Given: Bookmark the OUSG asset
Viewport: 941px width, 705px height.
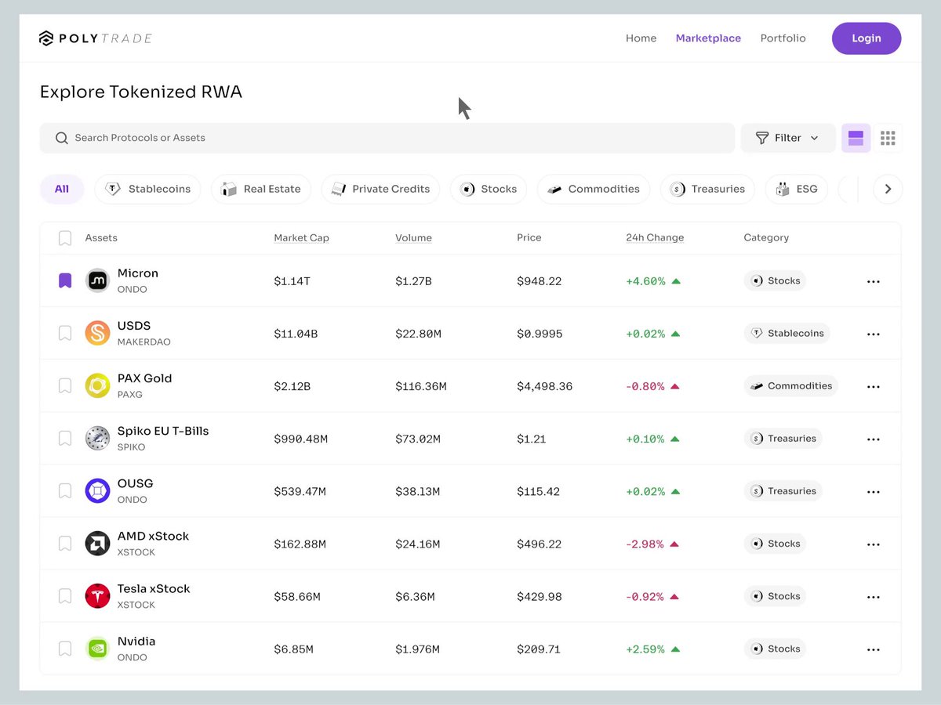Looking at the screenshot, I should coord(65,490).
